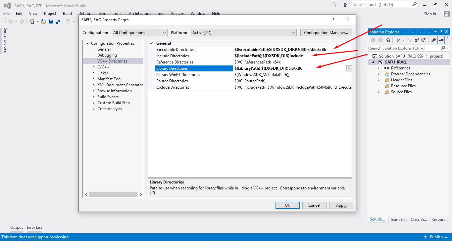Expand the Build Events property node
Image resolution: width=452 pixels, height=241 pixels.
(x=93, y=97)
